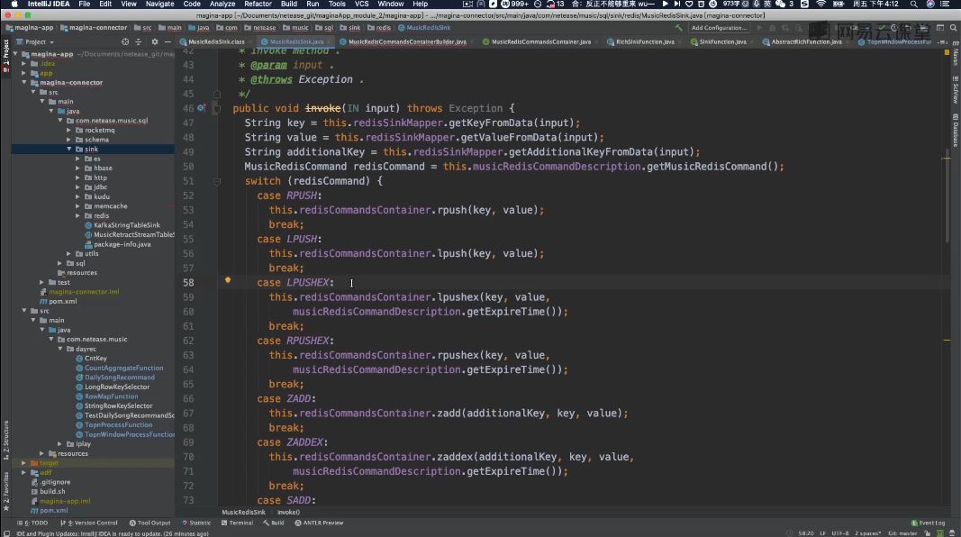Click the Add Configuration button
Viewport: 961px width, 537px height.
pos(720,28)
